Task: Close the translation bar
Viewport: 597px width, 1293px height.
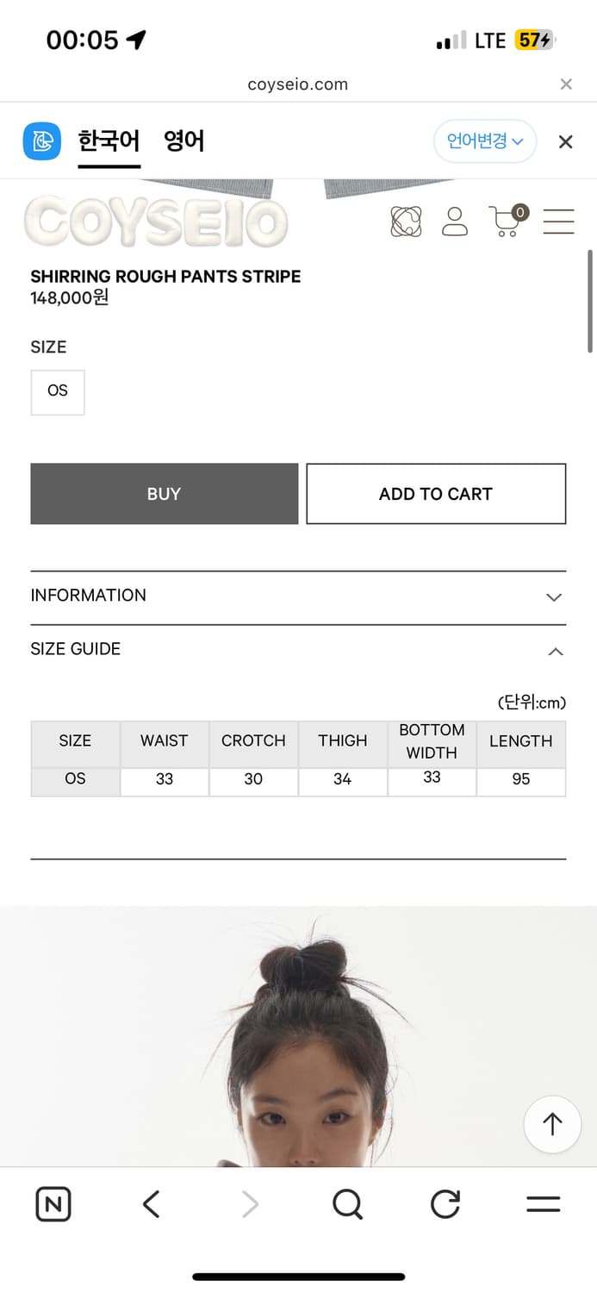Action: (565, 142)
